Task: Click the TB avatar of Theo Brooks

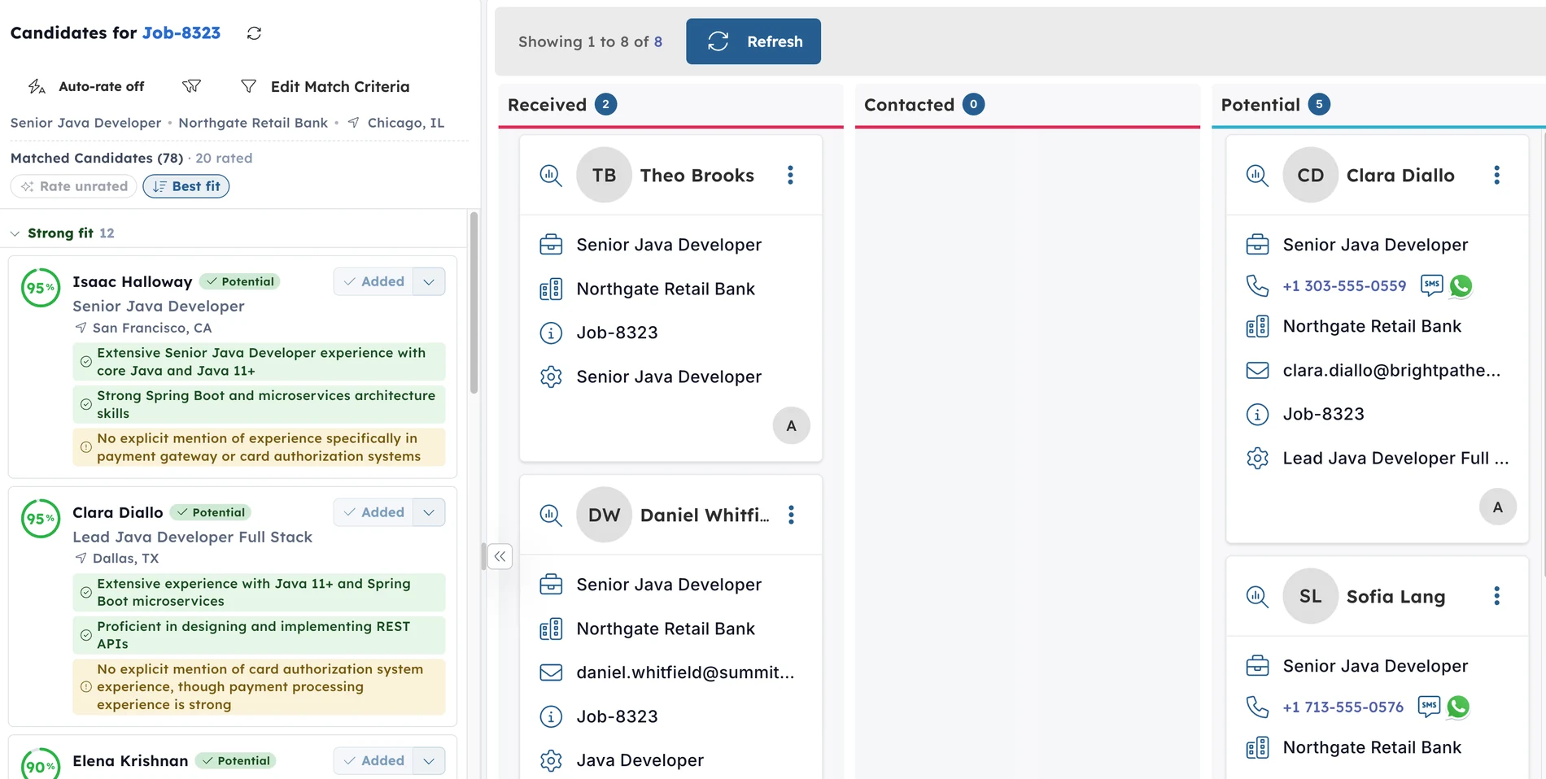Action: point(604,175)
